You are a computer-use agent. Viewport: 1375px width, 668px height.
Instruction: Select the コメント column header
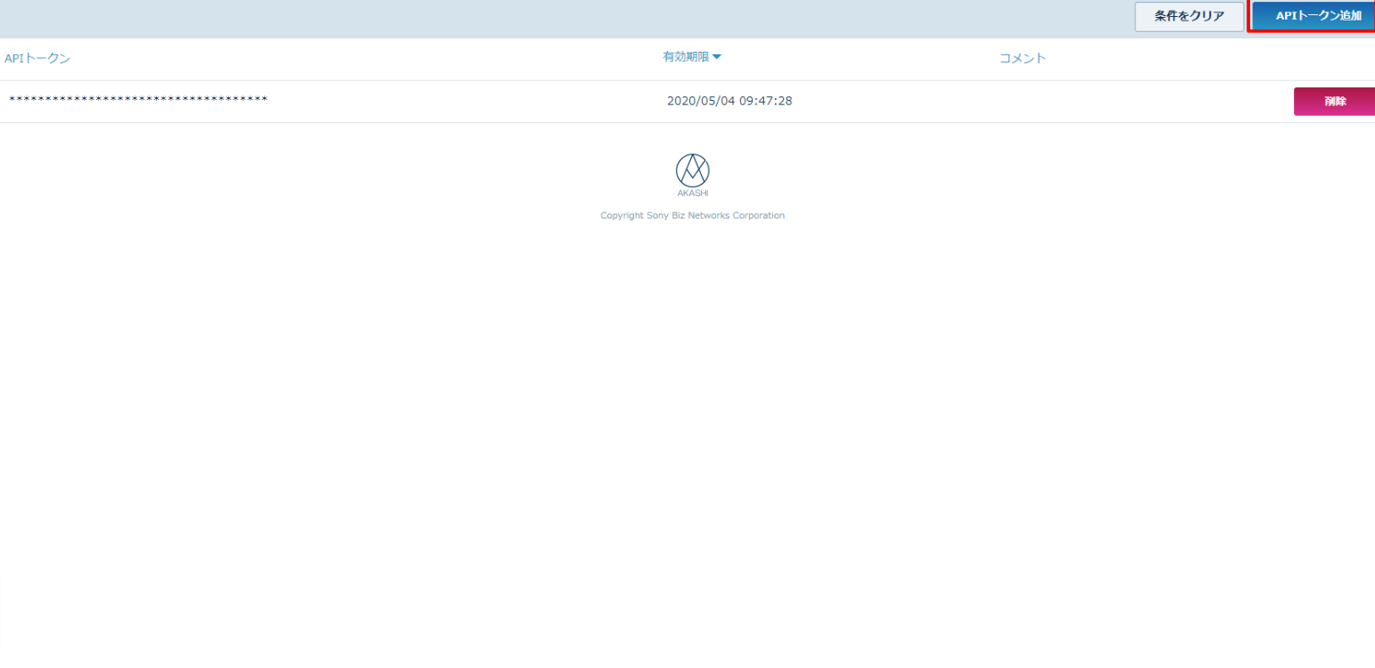[1023, 59]
